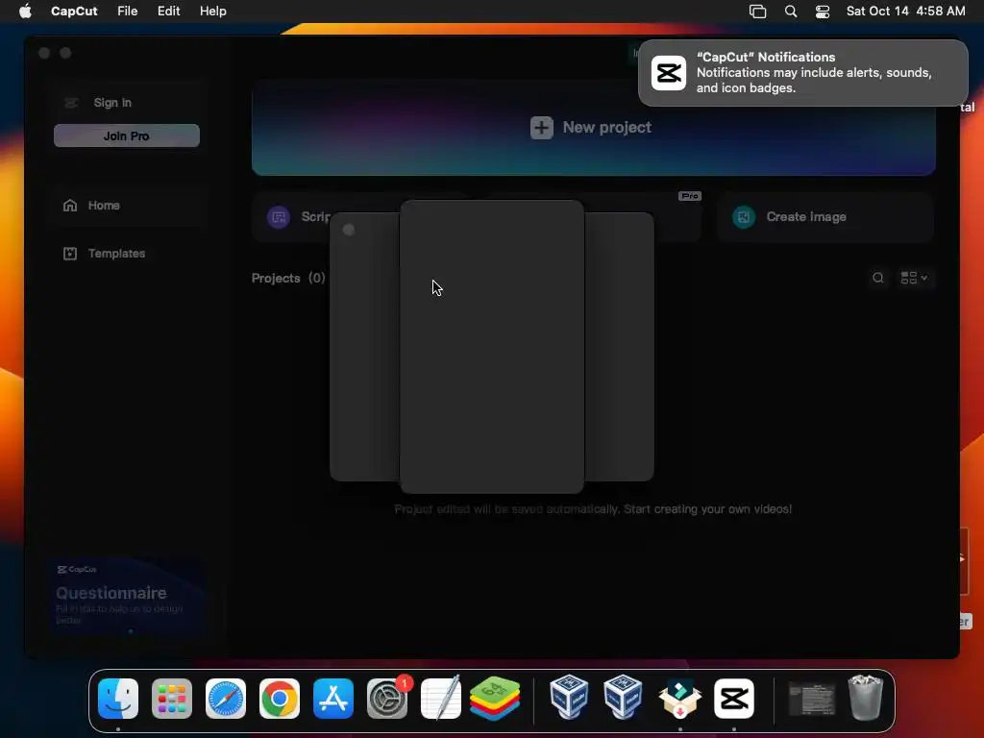
Task: Open Control Center in menu bar
Action: click(x=823, y=12)
